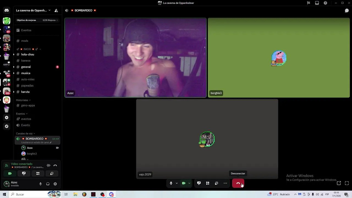Image resolution: width=352 pixels, height=198 pixels.
Task: Click the green server icon at top of server list
Action: [x=7, y=21]
